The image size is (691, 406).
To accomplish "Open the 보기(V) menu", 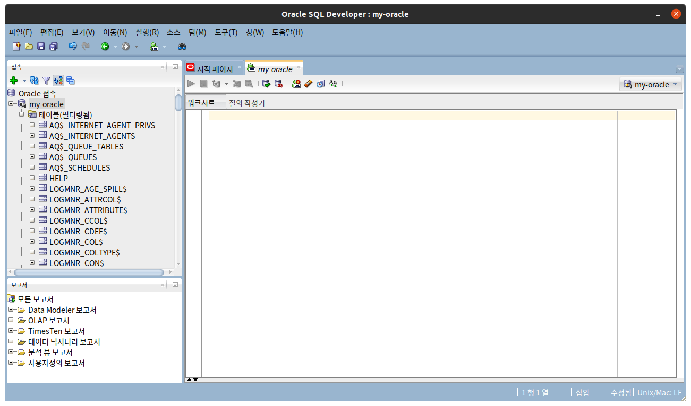I will pos(83,32).
